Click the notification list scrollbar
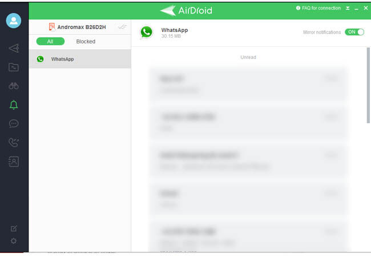The height and width of the screenshot is (257, 371). [x=368, y=85]
